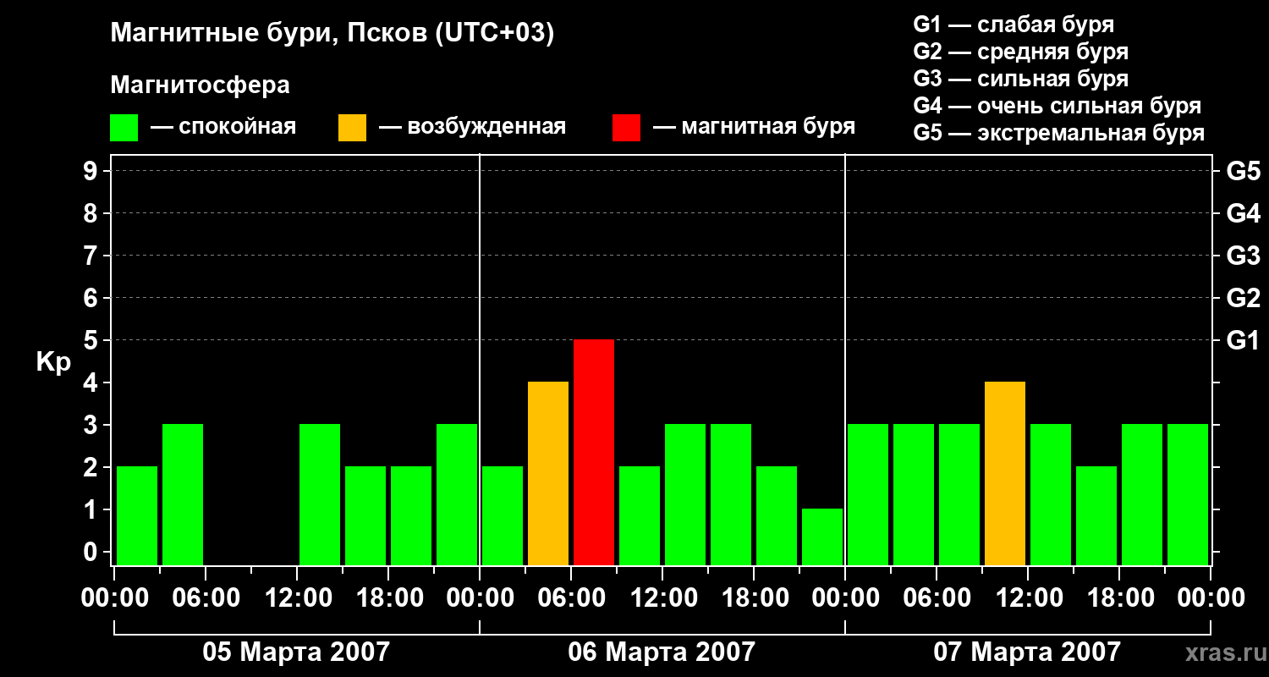Click the 'G3 — сильная буря' legend line
Image resolution: width=1269 pixels, height=677 pixels.
(x=1021, y=79)
